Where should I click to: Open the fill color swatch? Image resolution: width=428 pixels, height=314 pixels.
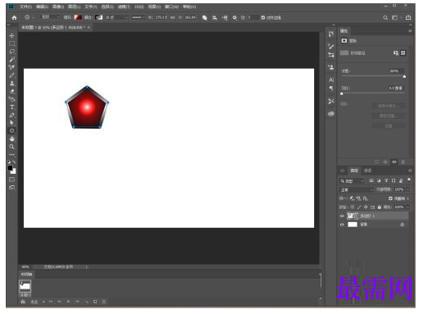click(78, 17)
